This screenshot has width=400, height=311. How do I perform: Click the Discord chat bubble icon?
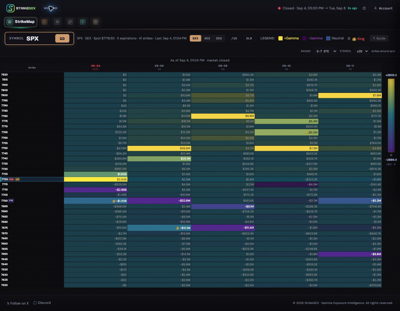pos(35,303)
